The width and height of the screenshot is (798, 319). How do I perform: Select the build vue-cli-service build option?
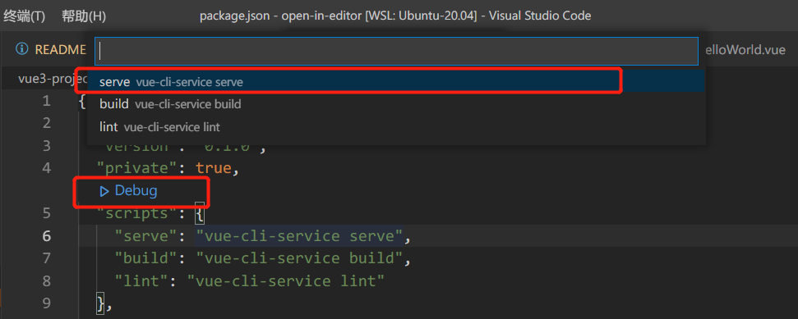click(x=396, y=104)
